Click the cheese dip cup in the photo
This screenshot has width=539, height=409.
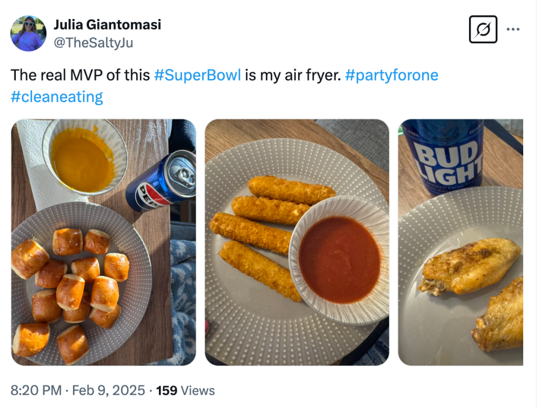[84, 158]
